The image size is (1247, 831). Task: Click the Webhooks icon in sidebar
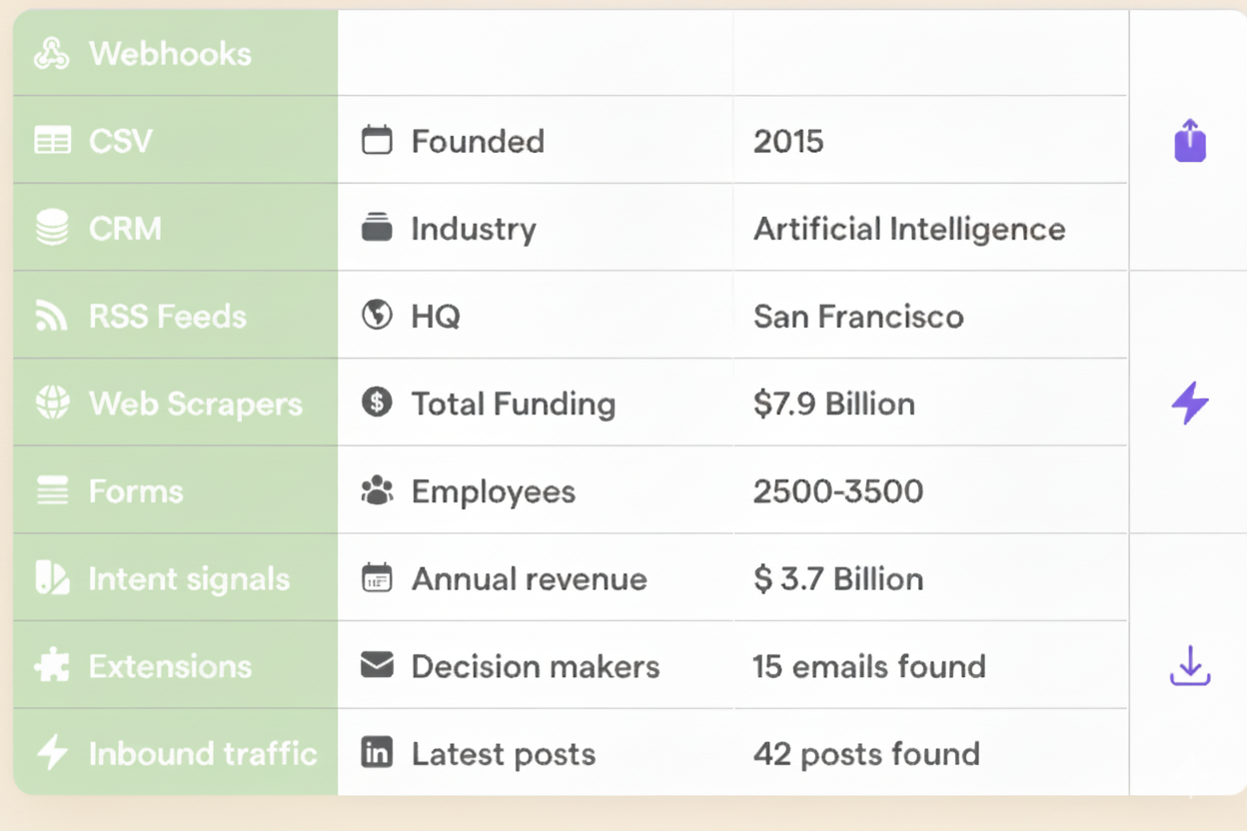[52, 54]
